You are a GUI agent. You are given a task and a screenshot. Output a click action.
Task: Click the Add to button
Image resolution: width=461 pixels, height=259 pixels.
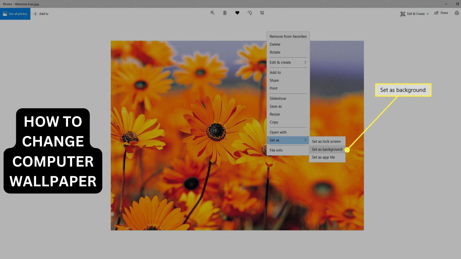(41, 14)
